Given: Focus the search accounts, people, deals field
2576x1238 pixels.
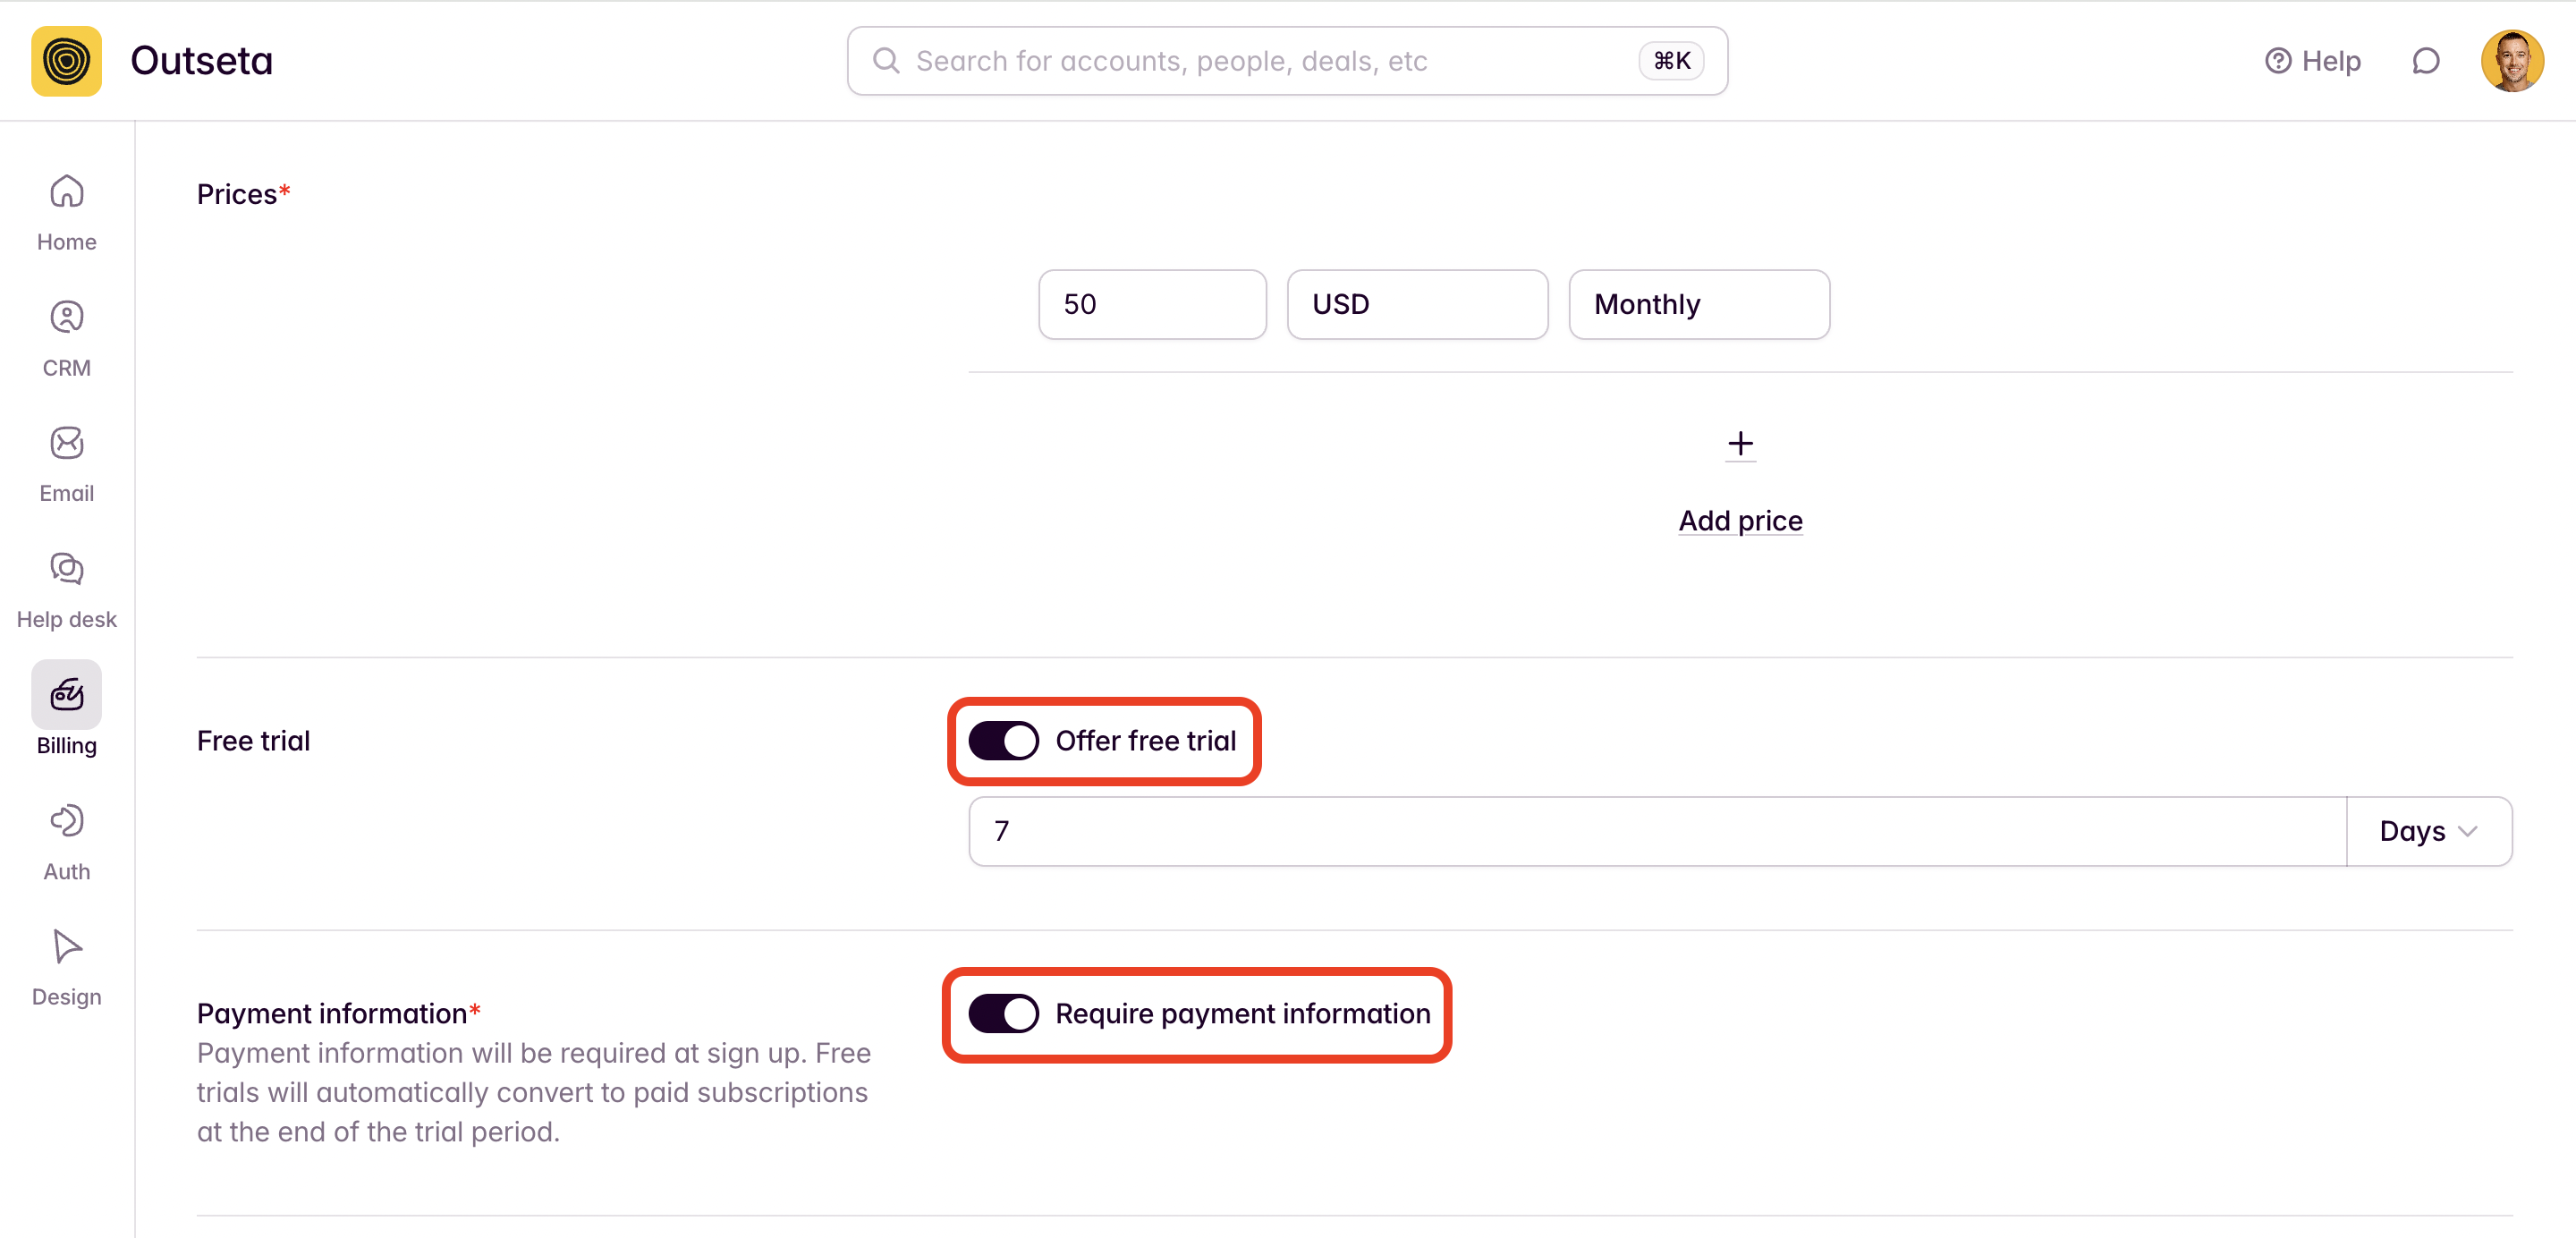Looking at the screenshot, I should click(x=1287, y=61).
